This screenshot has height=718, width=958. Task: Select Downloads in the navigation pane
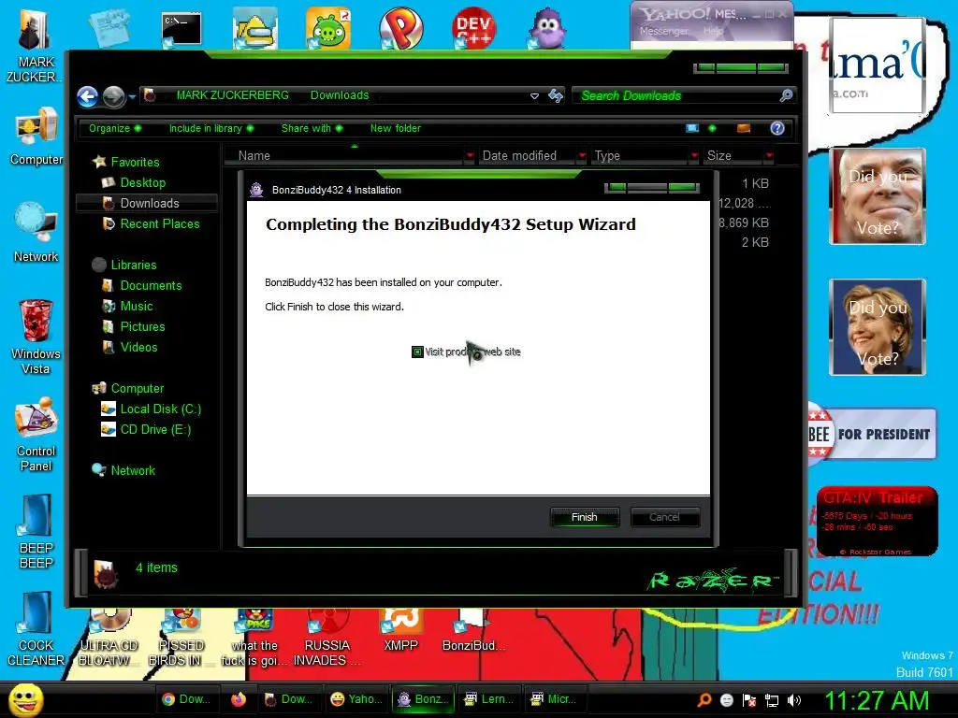(x=149, y=203)
